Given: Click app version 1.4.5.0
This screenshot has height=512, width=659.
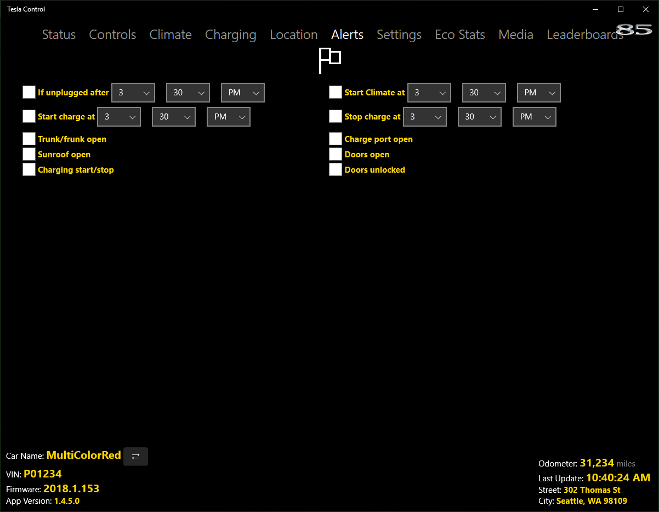Looking at the screenshot, I should pyautogui.click(x=67, y=501).
